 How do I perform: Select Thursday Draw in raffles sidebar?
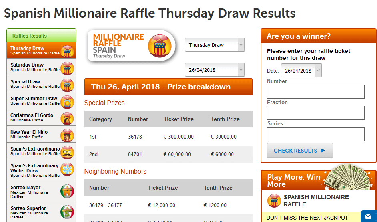(x=41, y=50)
